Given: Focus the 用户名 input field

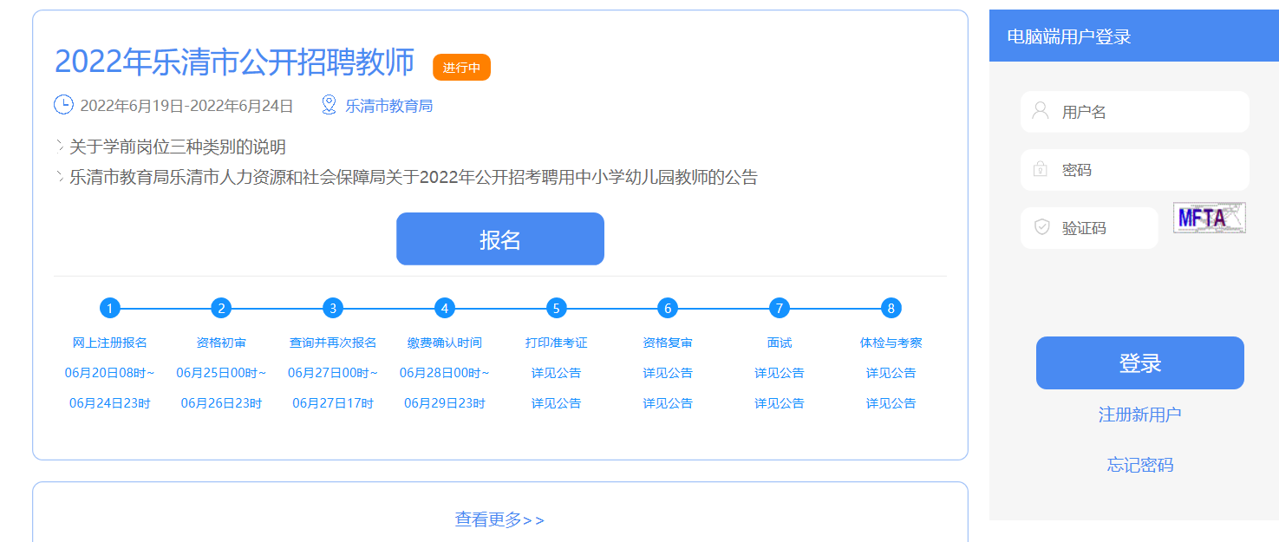Looking at the screenshot, I should (1145, 112).
